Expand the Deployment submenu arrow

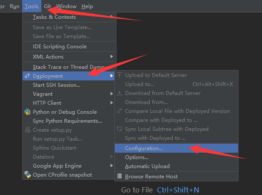coord(112,76)
